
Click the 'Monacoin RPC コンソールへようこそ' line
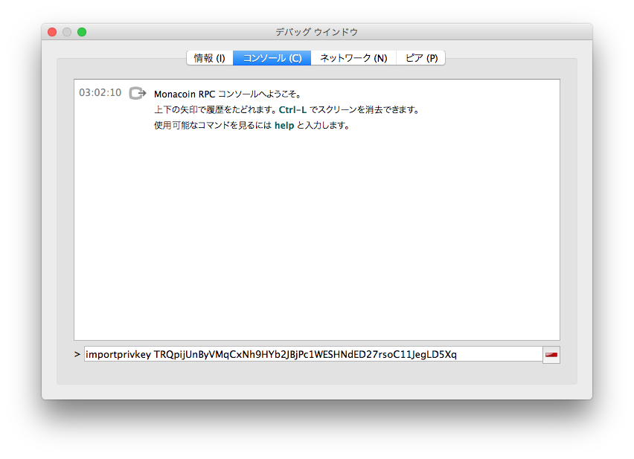pos(228,94)
